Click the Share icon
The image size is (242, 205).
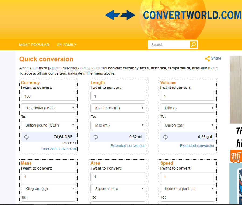[208, 59]
